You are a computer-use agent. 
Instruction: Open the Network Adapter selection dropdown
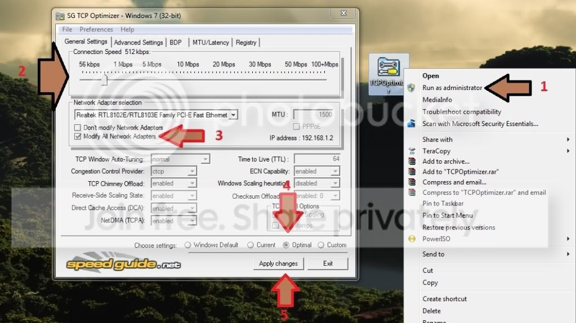pos(233,115)
